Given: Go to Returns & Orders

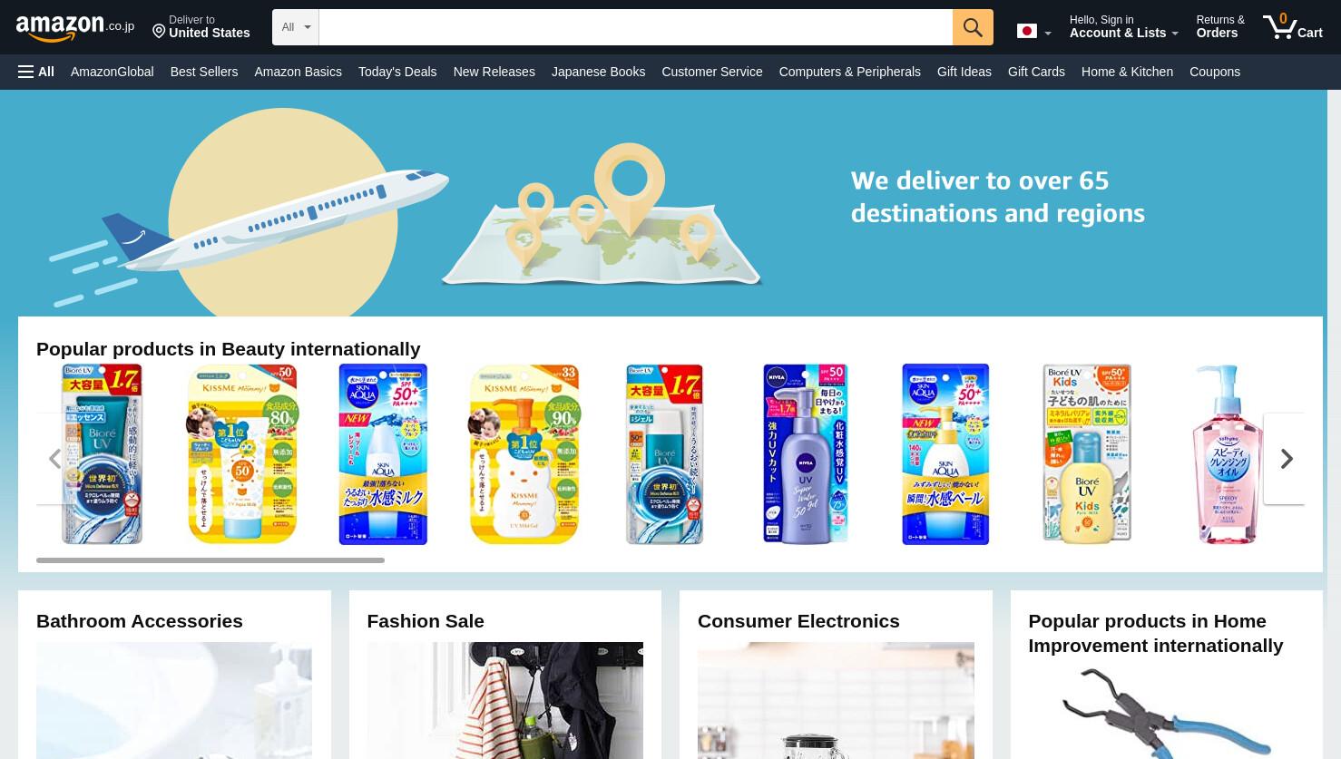Looking at the screenshot, I should pos(1219,27).
